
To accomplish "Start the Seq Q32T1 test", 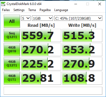I will (x=12, y=35).
